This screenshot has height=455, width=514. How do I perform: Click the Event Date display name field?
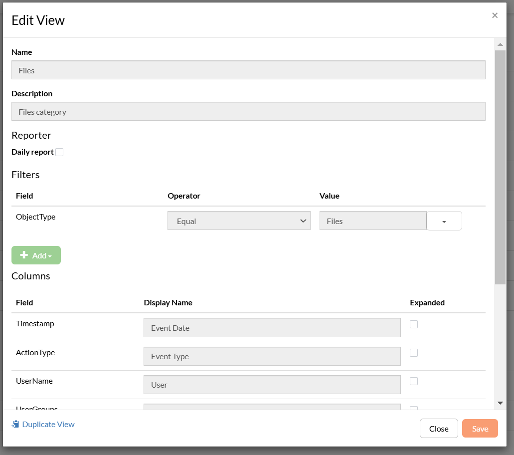(272, 327)
